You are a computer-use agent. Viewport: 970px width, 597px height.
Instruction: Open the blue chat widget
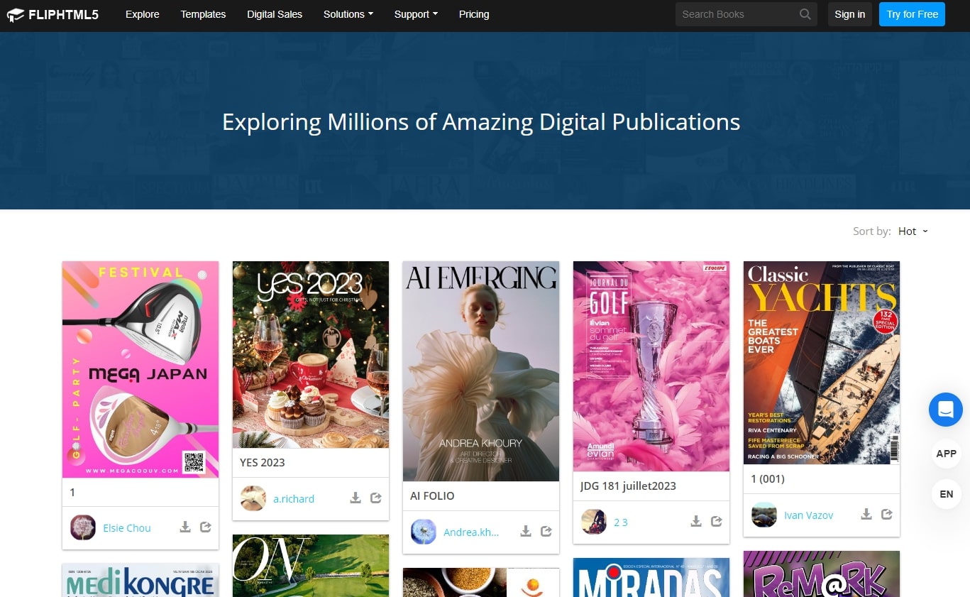click(946, 410)
